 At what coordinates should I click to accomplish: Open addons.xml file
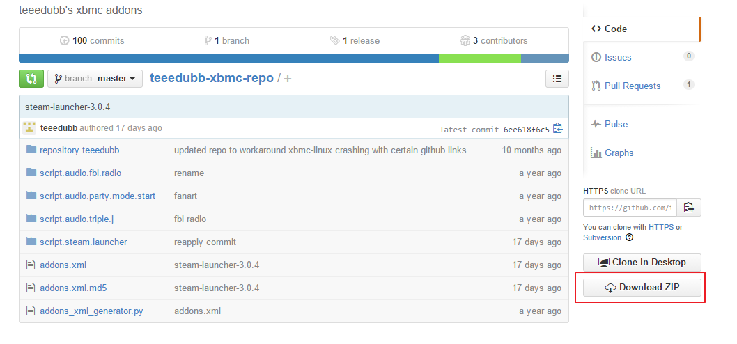(x=63, y=265)
